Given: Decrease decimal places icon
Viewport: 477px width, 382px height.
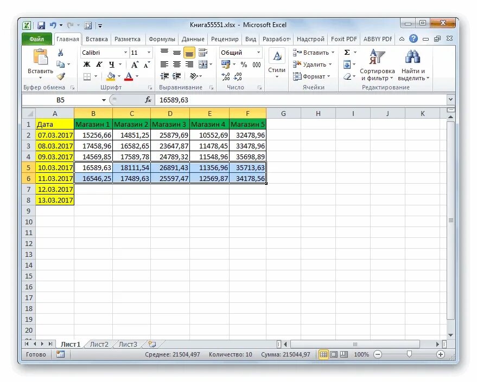Looking at the screenshot, I should point(238,76).
